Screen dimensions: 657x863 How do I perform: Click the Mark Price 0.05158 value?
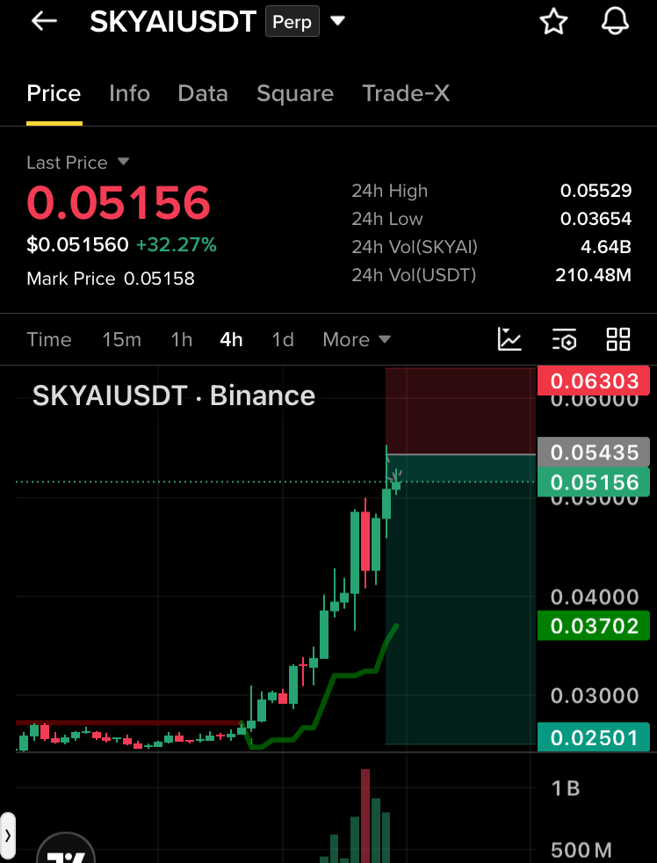pyautogui.click(x=159, y=279)
